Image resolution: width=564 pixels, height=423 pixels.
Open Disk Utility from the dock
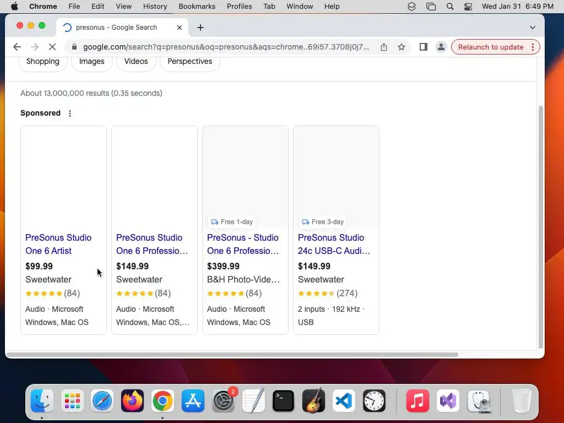[x=479, y=401]
